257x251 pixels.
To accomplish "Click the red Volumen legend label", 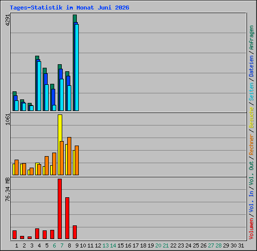I will [251, 229].
